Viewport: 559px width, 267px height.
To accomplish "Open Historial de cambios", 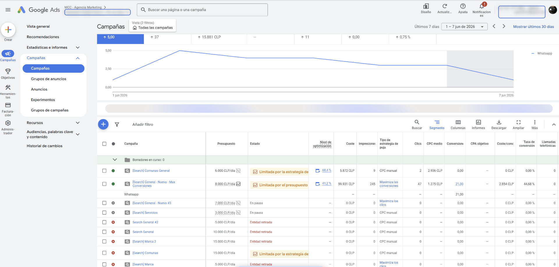I will pos(45,146).
